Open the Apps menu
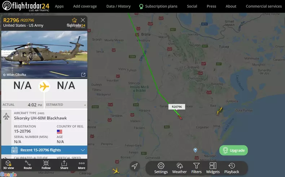The image size is (285, 177). click(x=59, y=6)
